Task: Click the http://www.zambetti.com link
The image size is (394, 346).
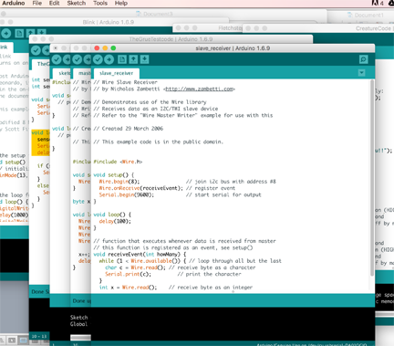Action: pyautogui.click(x=200, y=89)
